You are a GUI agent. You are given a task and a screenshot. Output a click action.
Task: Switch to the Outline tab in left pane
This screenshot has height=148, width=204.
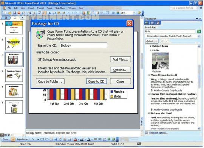[5, 18]
